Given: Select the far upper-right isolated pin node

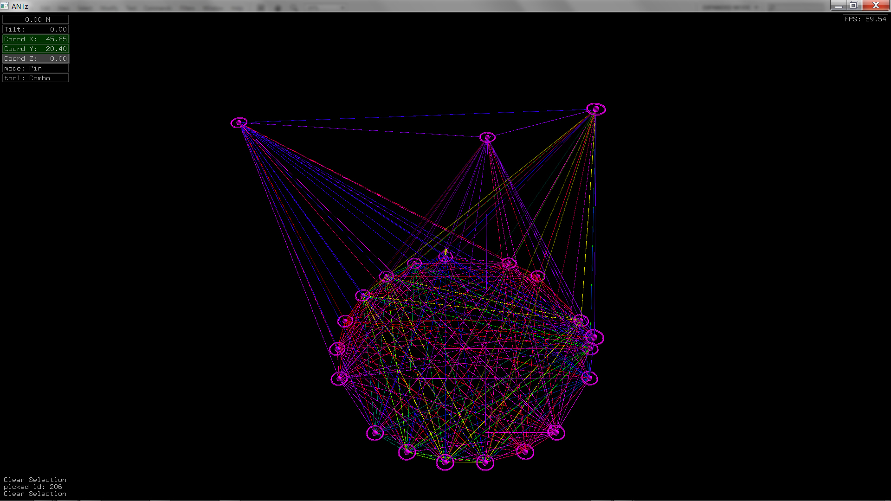Looking at the screenshot, I should pos(596,109).
